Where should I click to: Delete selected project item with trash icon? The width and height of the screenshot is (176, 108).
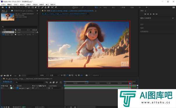click(20, 76)
